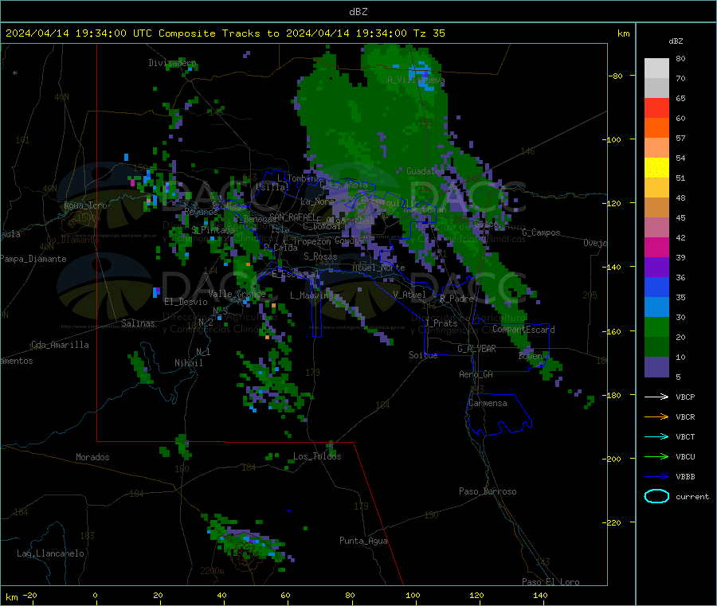Screen dimensions: 717x606
Task: Click the Atuel_Norte label
Action: tap(378, 268)
